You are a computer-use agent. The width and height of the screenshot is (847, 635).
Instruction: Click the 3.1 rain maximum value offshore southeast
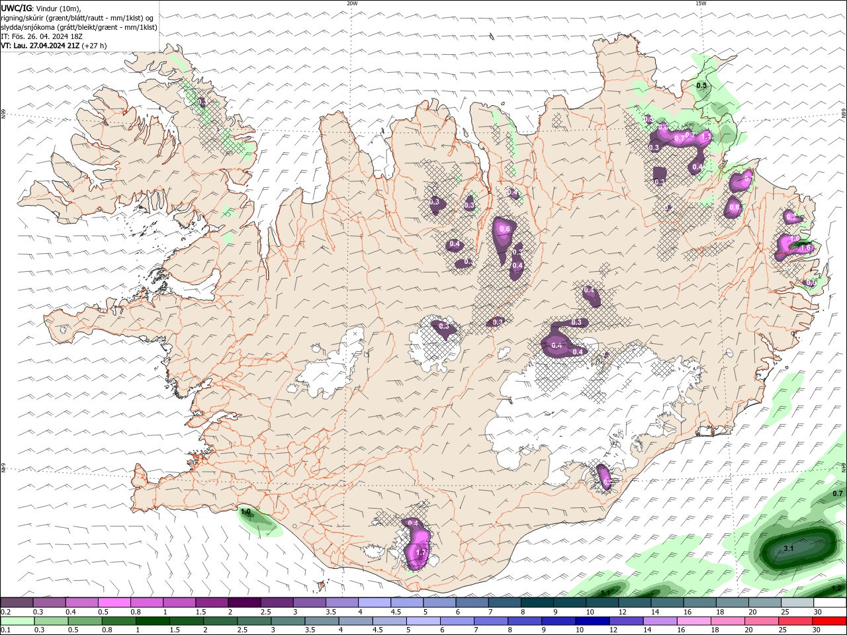[x=789, y=549]
